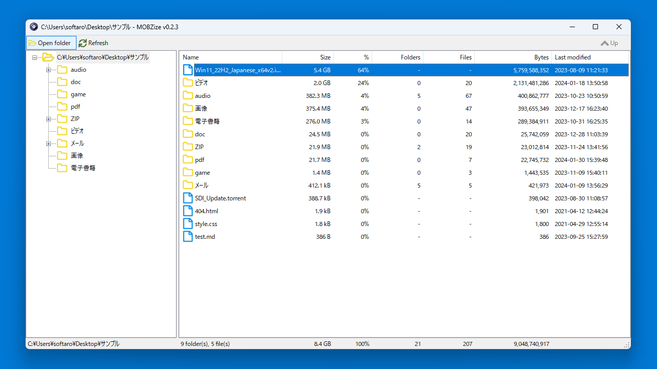
Task: Go up with the Up button
Action: coord(609,43)
